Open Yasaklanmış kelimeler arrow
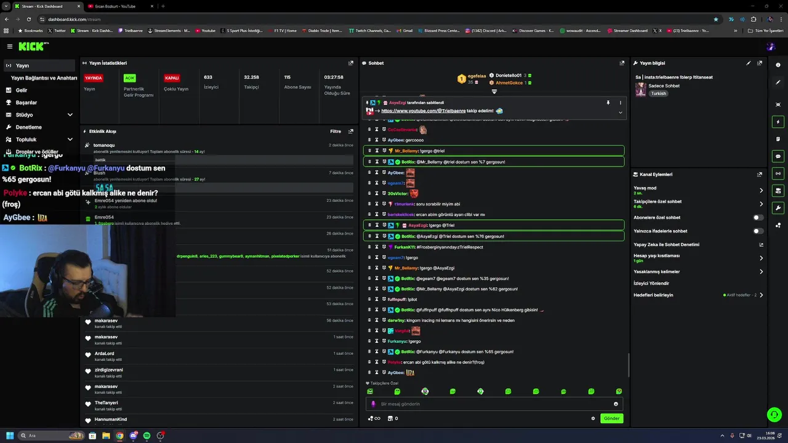The width and height of the screenshot is (788, 443). point(761,271)
